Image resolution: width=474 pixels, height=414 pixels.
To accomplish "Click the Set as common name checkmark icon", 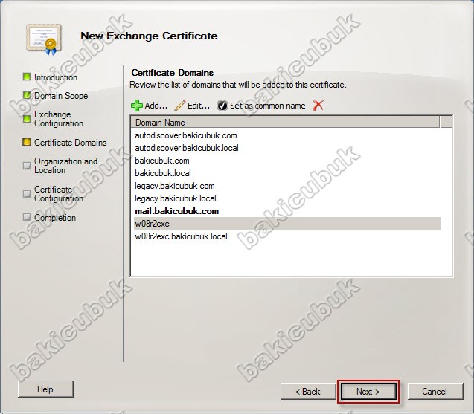I will click(222, 106).
